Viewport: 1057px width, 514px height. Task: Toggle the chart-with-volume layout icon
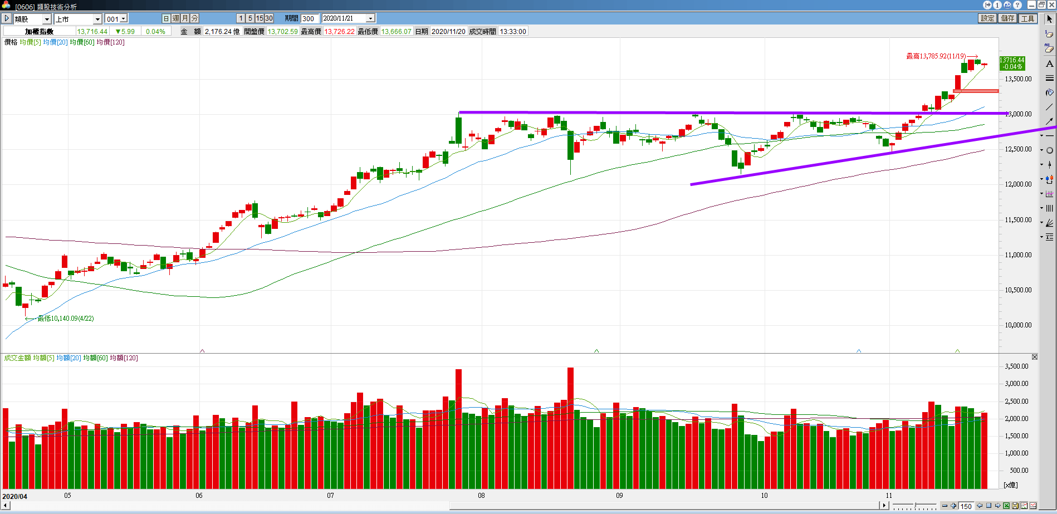[1024, 506]
